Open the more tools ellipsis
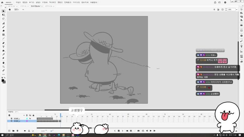Image resolution: width=244 pixels, height=137 pixels. click(x=3, y=74)
